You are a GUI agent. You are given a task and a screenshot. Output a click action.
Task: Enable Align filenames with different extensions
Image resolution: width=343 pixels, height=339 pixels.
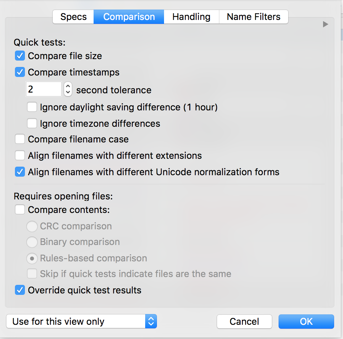pos(20,156)
